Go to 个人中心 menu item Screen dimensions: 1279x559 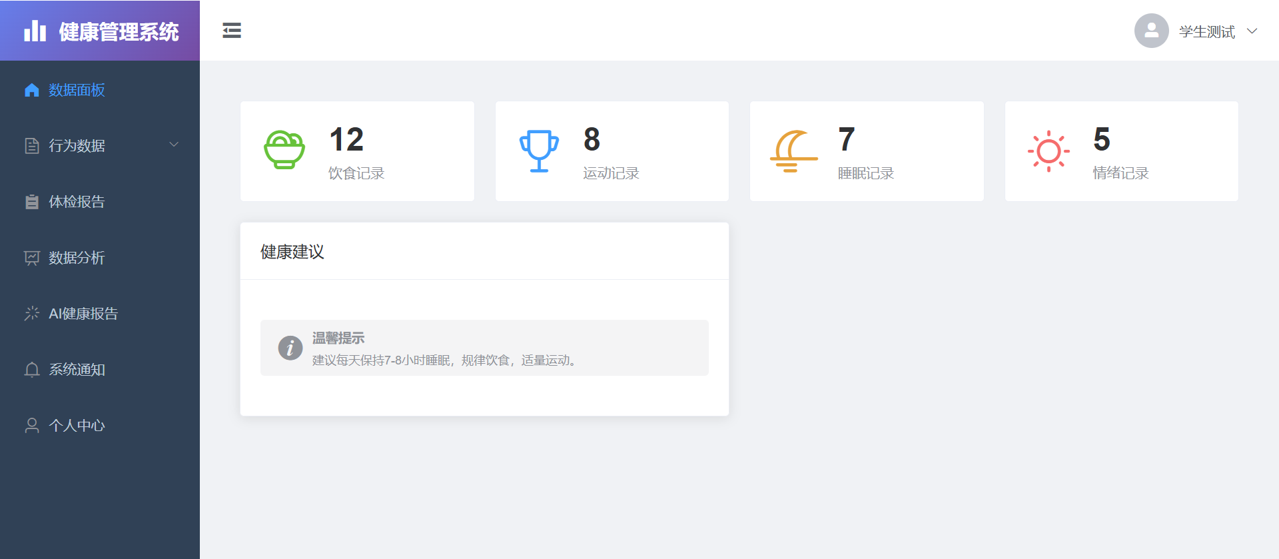[x=100, y=426]
